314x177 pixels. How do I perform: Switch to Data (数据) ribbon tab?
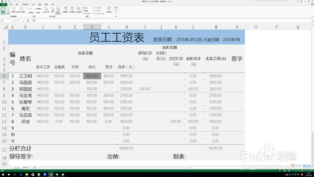pos(40,4)
